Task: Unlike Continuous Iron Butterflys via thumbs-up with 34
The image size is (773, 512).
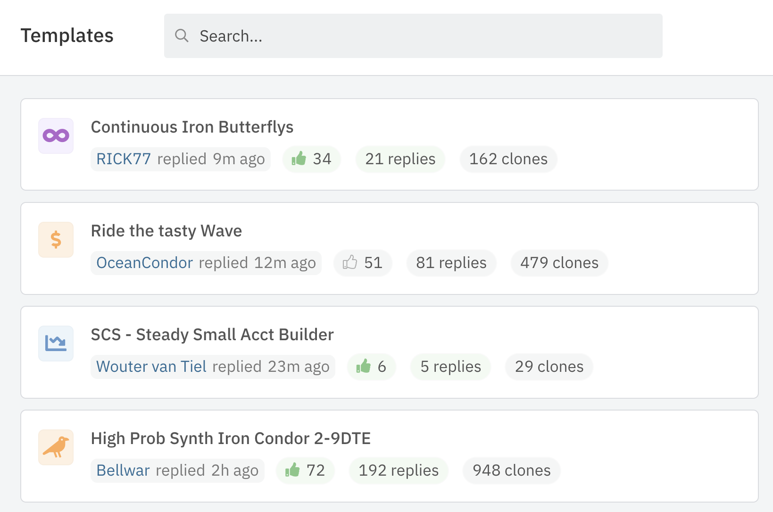Action: (x=299, y=159)
